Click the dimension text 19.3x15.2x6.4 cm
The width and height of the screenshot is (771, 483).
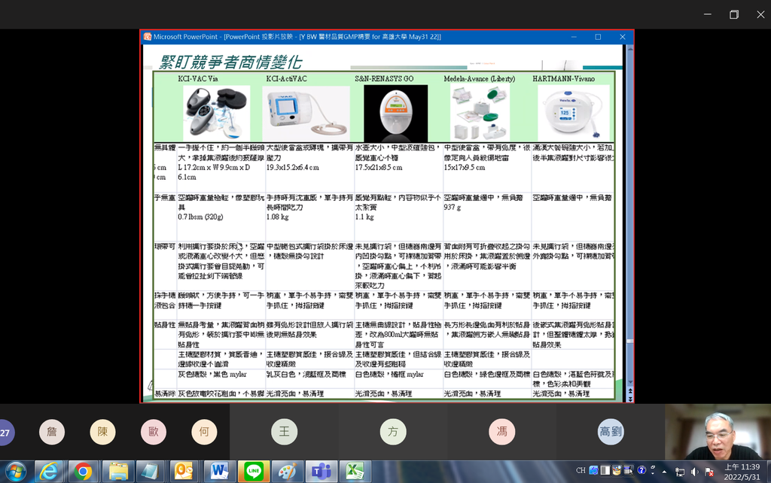pyautogui.click(x=293, y=168)
